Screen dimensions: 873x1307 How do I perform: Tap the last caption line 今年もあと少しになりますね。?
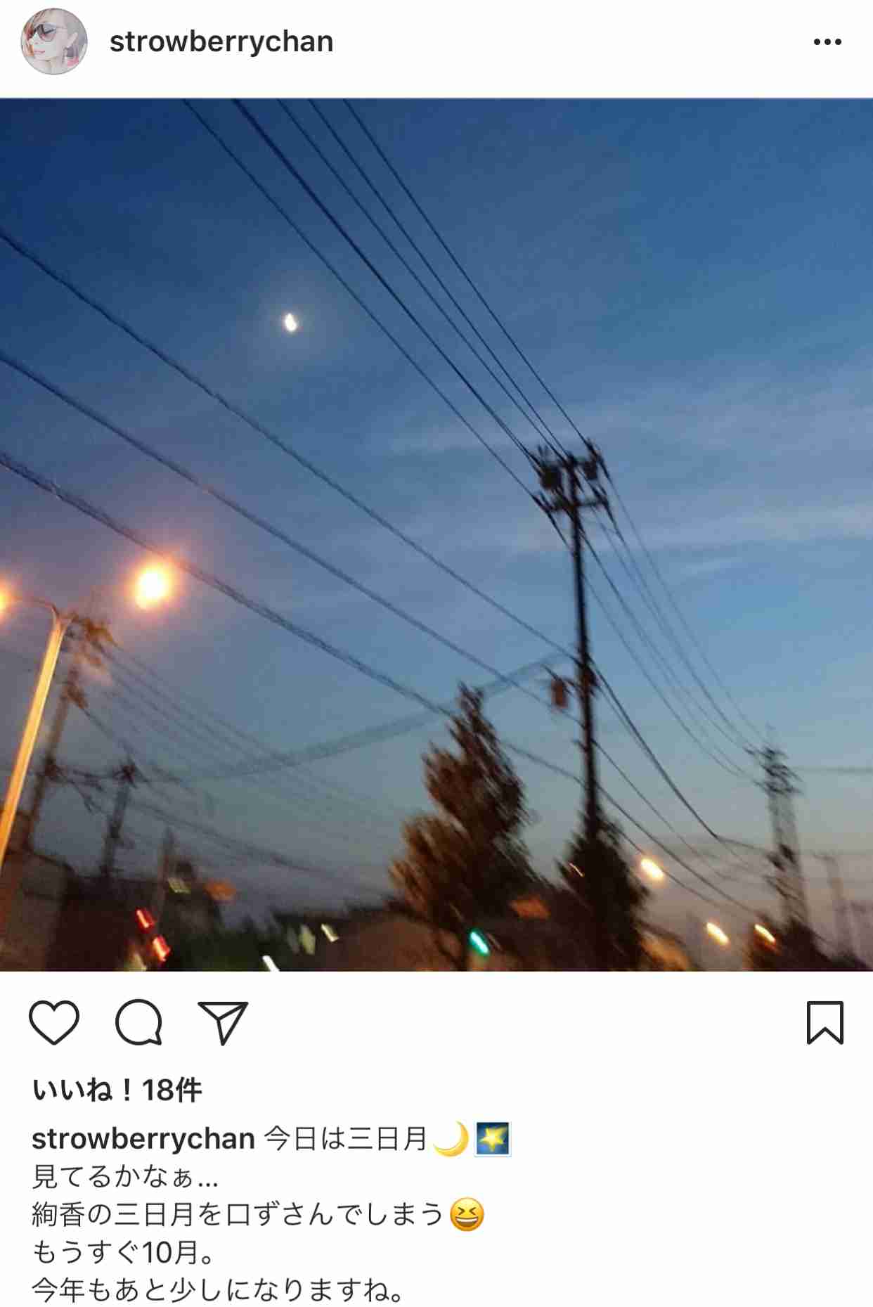pyautogui.click(x=218, y=1289)
